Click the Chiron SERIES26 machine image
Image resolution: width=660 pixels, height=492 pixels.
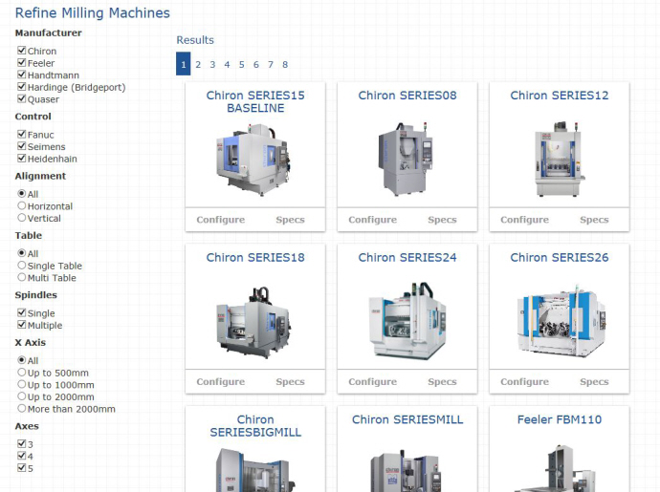561,322
